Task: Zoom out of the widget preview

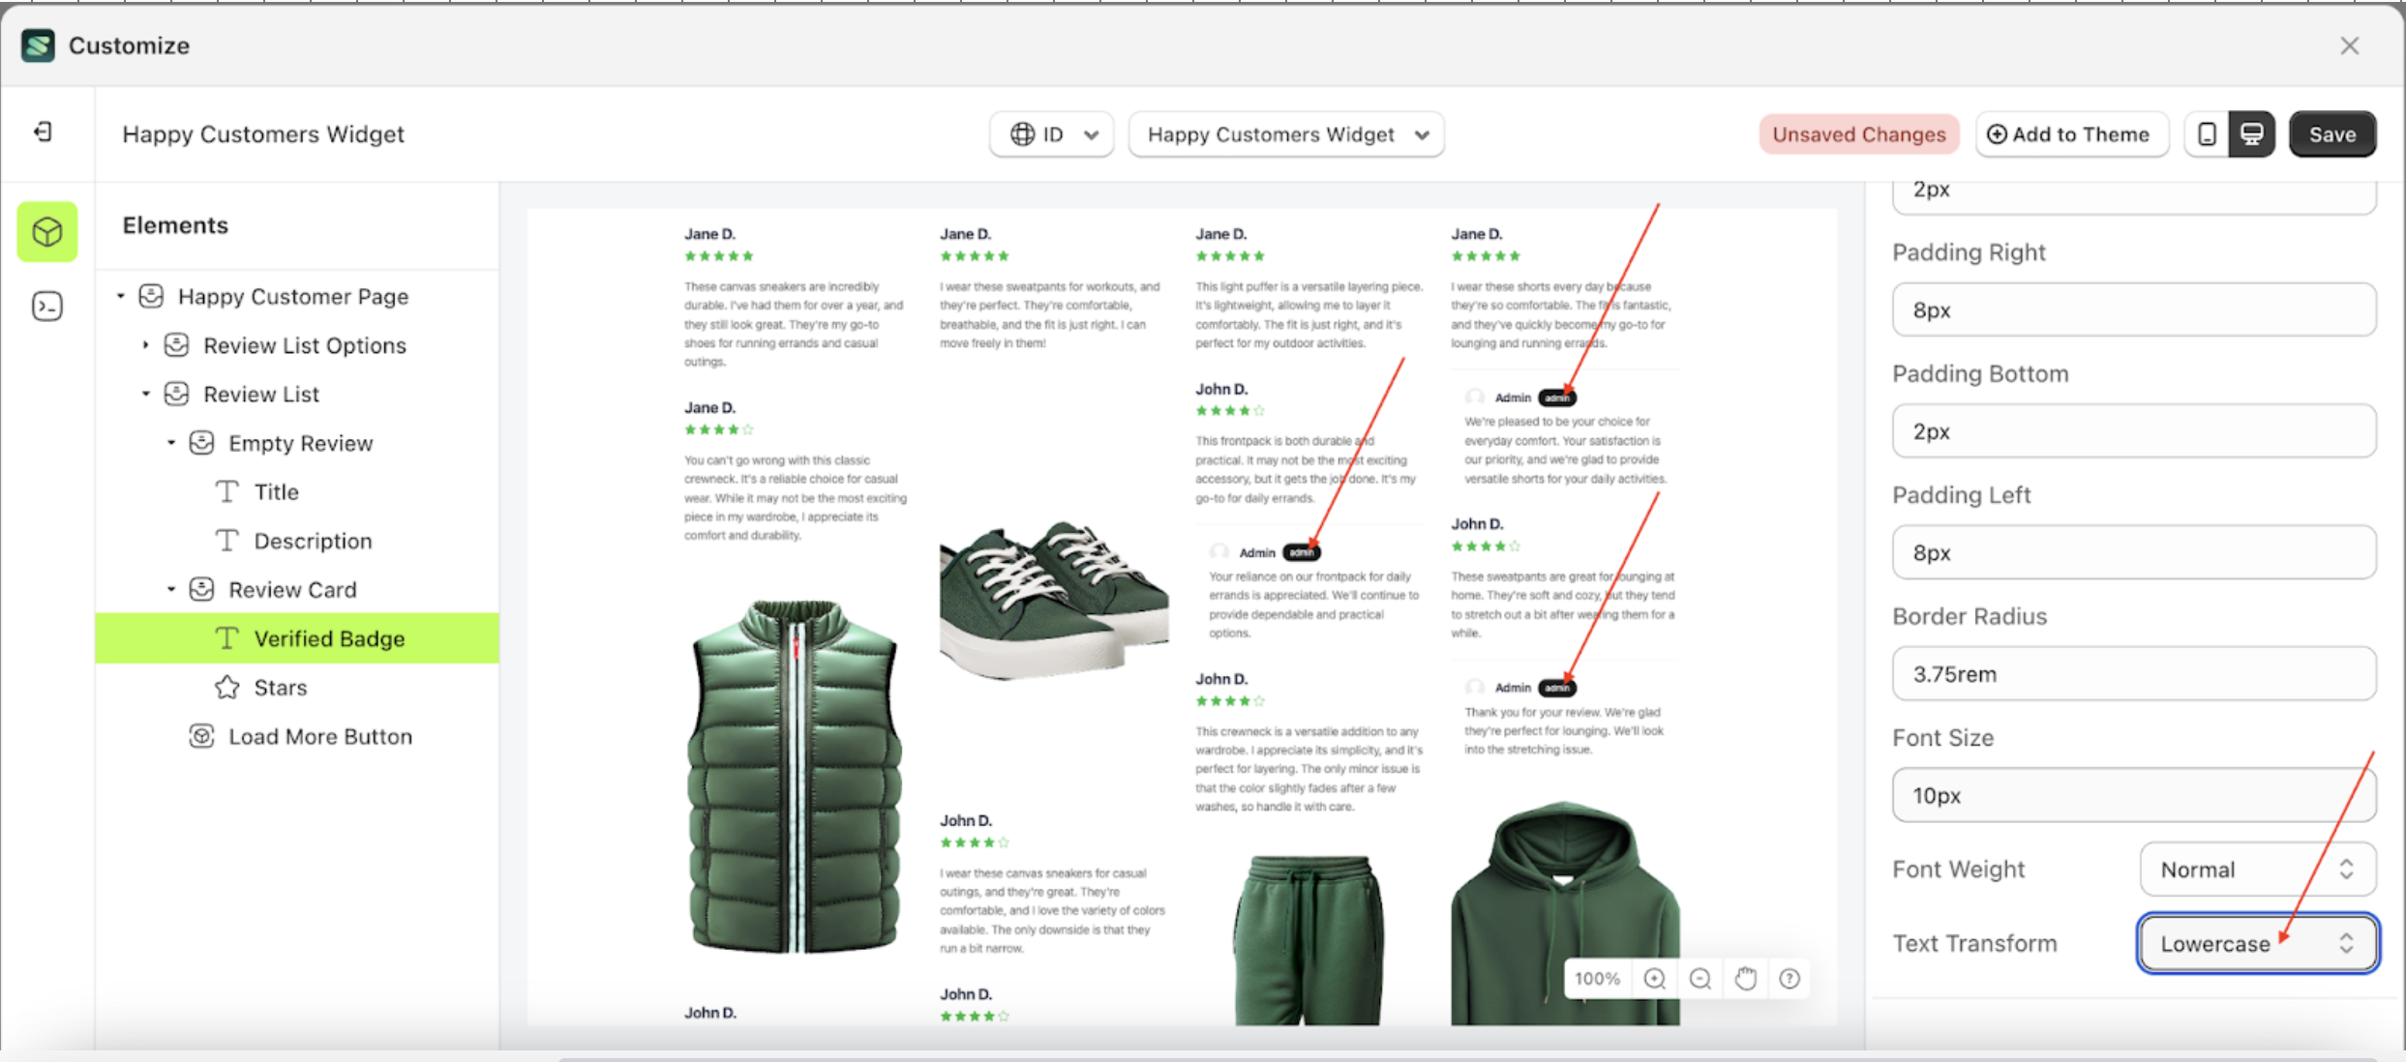Action: click(x=1700, y=978)
